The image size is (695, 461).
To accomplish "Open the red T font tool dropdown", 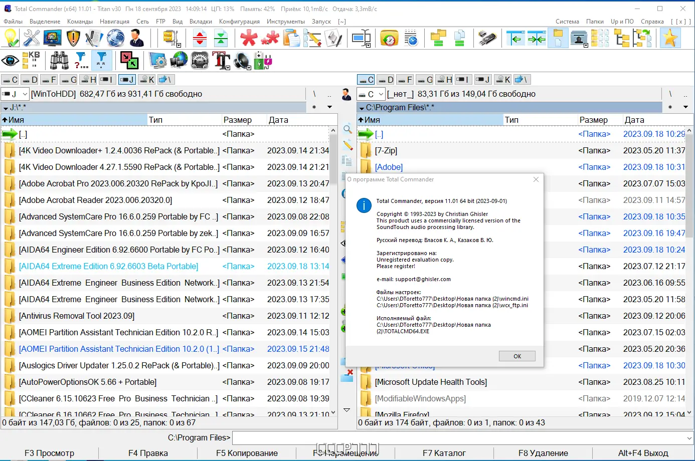I will pyautogui.click(x=228, y=67).
